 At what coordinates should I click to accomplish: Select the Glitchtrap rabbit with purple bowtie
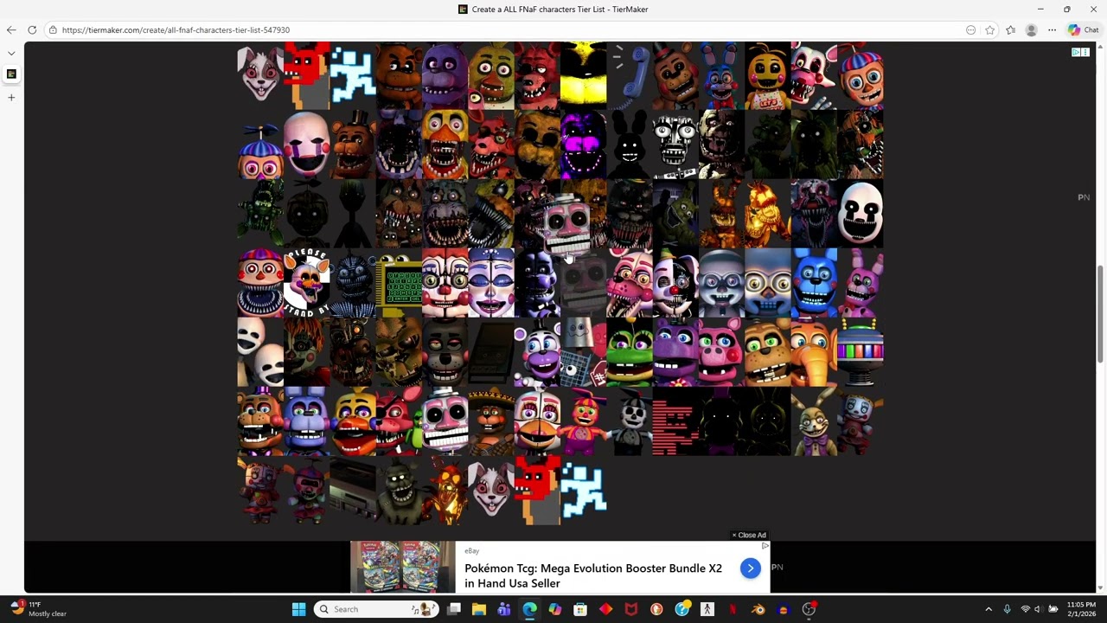[813, 421]
